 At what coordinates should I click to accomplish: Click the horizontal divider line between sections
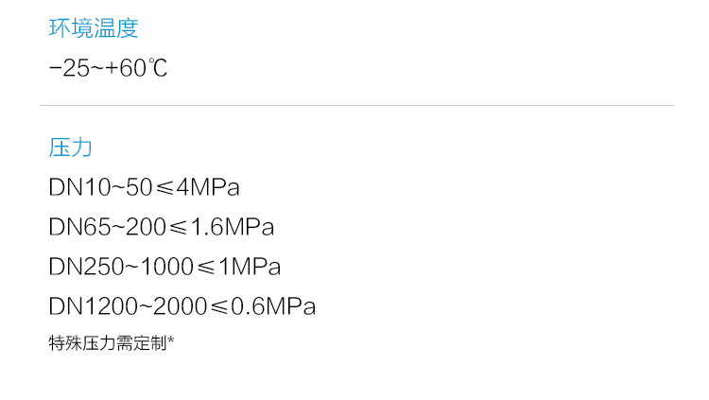[356, 105]
